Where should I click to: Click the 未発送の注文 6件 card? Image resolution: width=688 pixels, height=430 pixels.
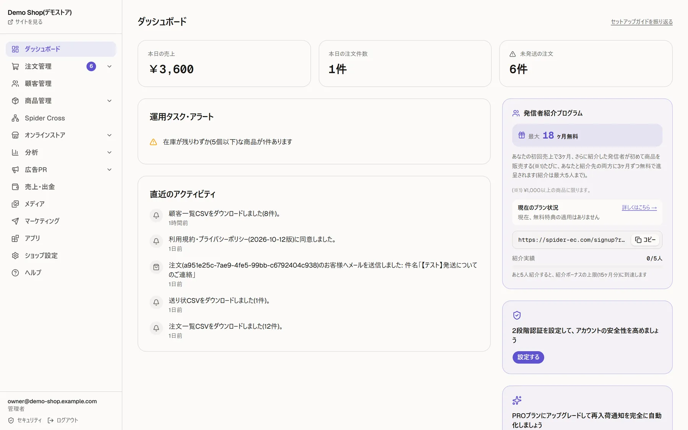586,64
